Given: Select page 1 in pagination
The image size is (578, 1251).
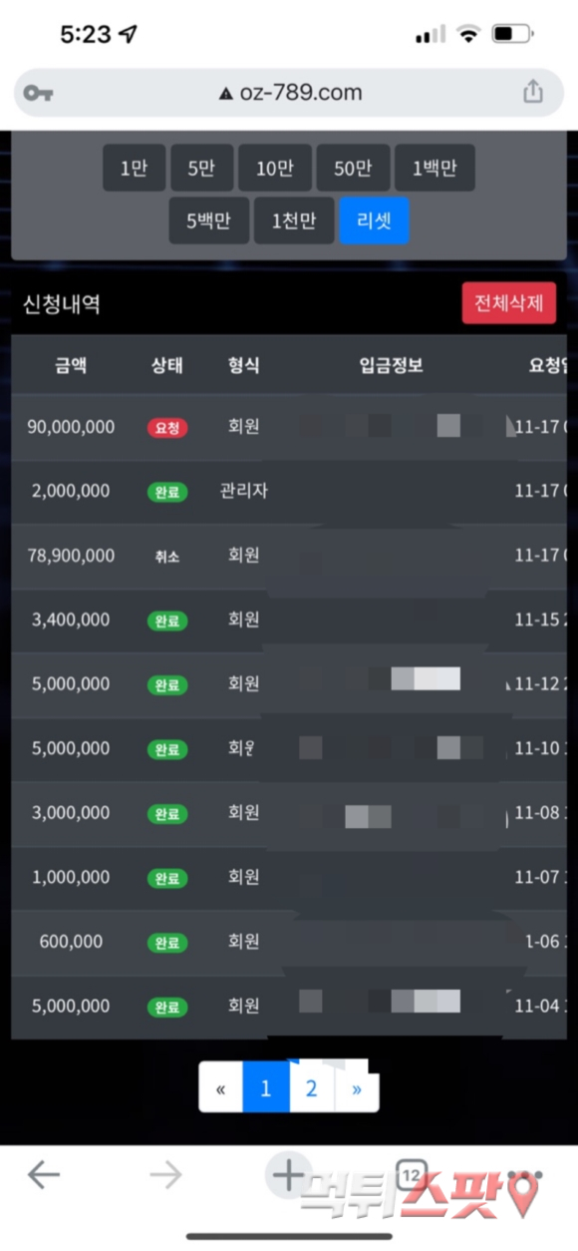Looking at the screenshot, I should tap(266, 1088).
